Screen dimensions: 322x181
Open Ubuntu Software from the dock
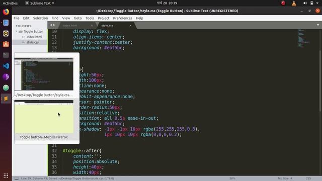click(x=6, y=44)
